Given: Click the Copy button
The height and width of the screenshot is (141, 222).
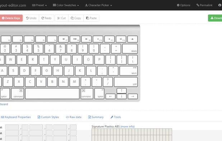Looking at the screenshot, I should click(76, 18).
